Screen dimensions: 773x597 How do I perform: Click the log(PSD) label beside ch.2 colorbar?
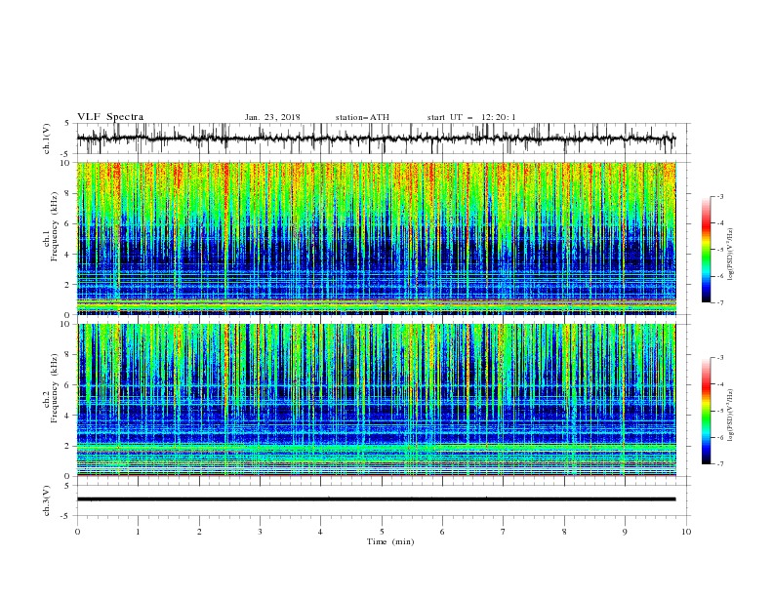tap(731, 416)
